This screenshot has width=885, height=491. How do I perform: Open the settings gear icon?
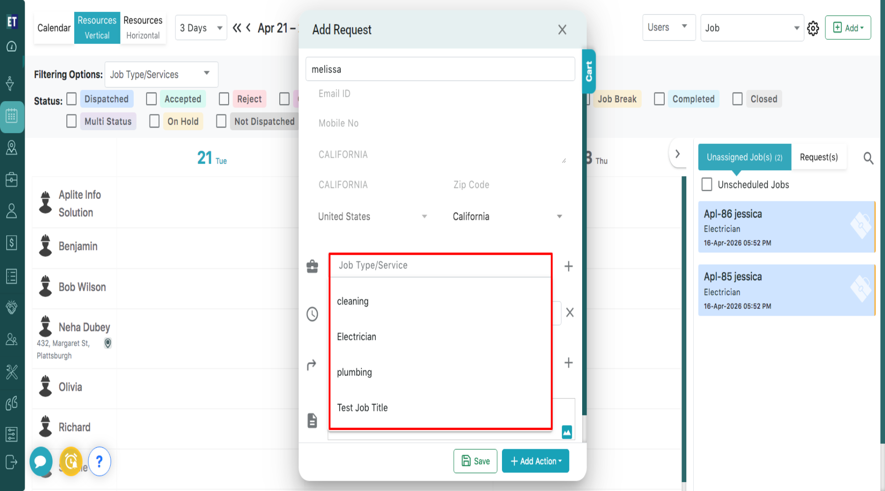(813, 28)
